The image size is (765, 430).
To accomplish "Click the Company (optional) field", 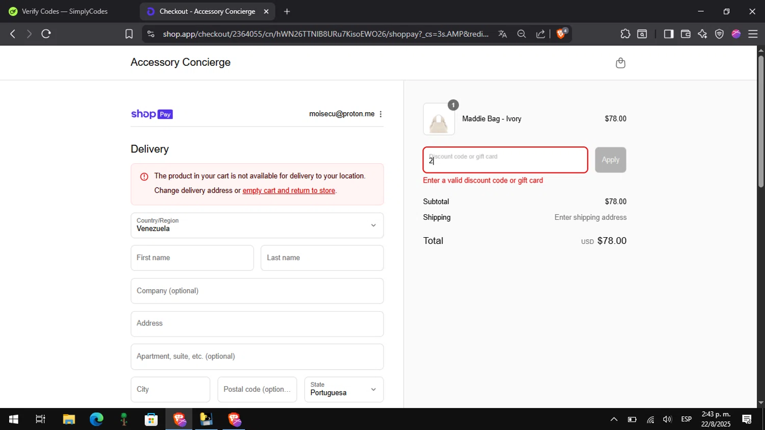I will 257,291.
